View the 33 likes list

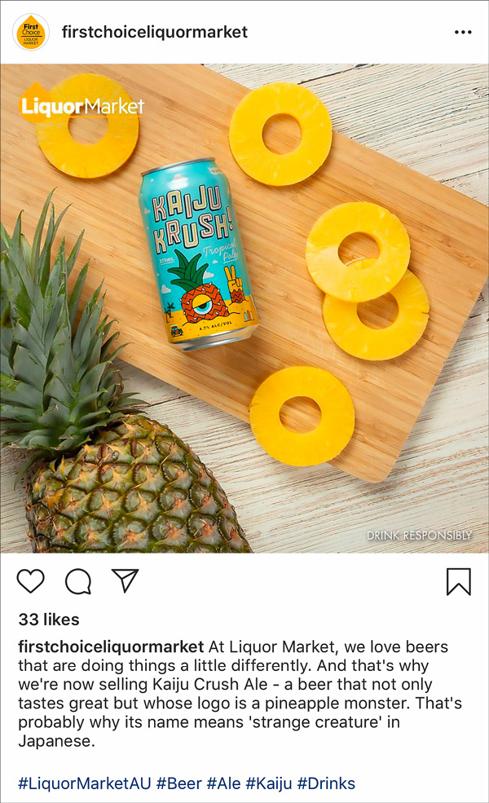point(49,620)
